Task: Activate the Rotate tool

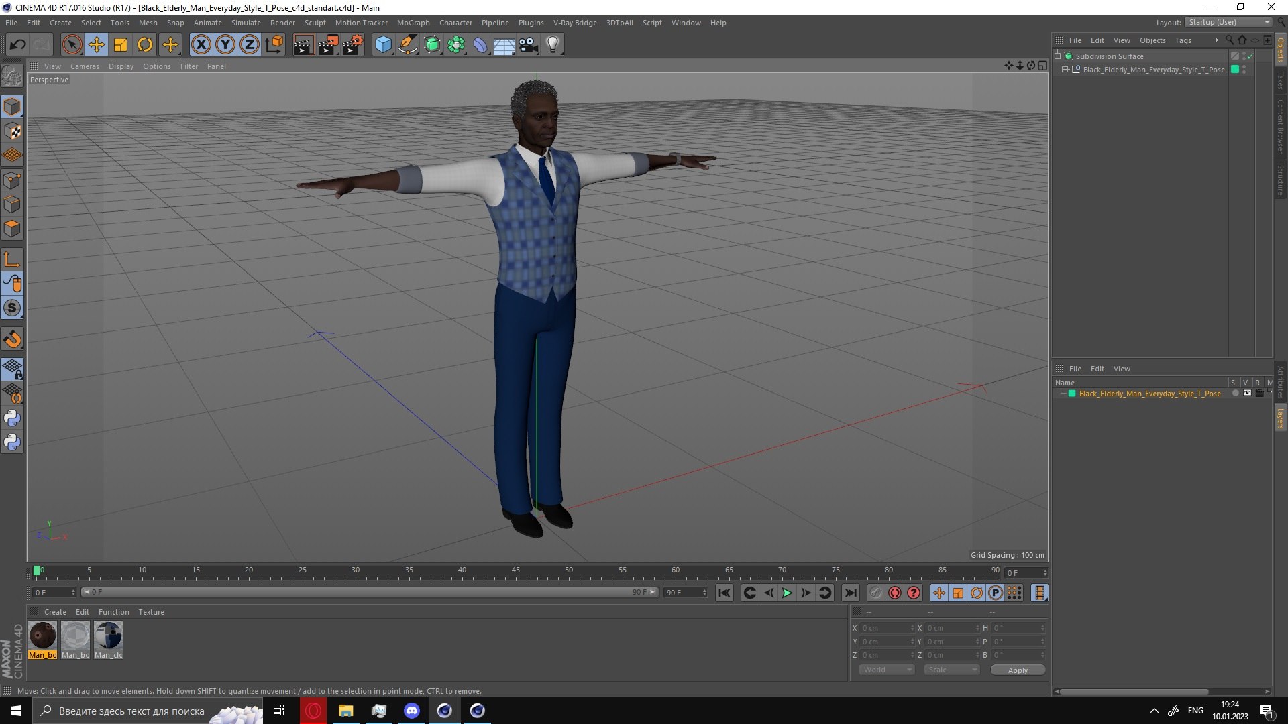Action: pos(145,45)
